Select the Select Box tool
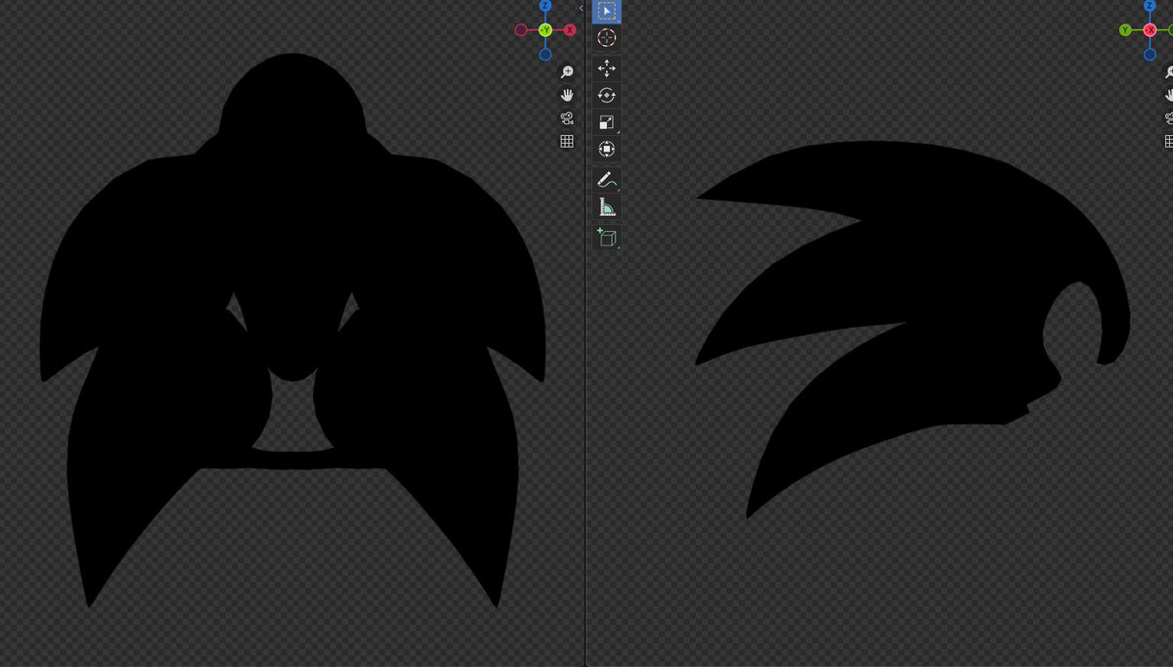Image resolution: width=1173 pixels, height=667 pixels. click(607, 12)
